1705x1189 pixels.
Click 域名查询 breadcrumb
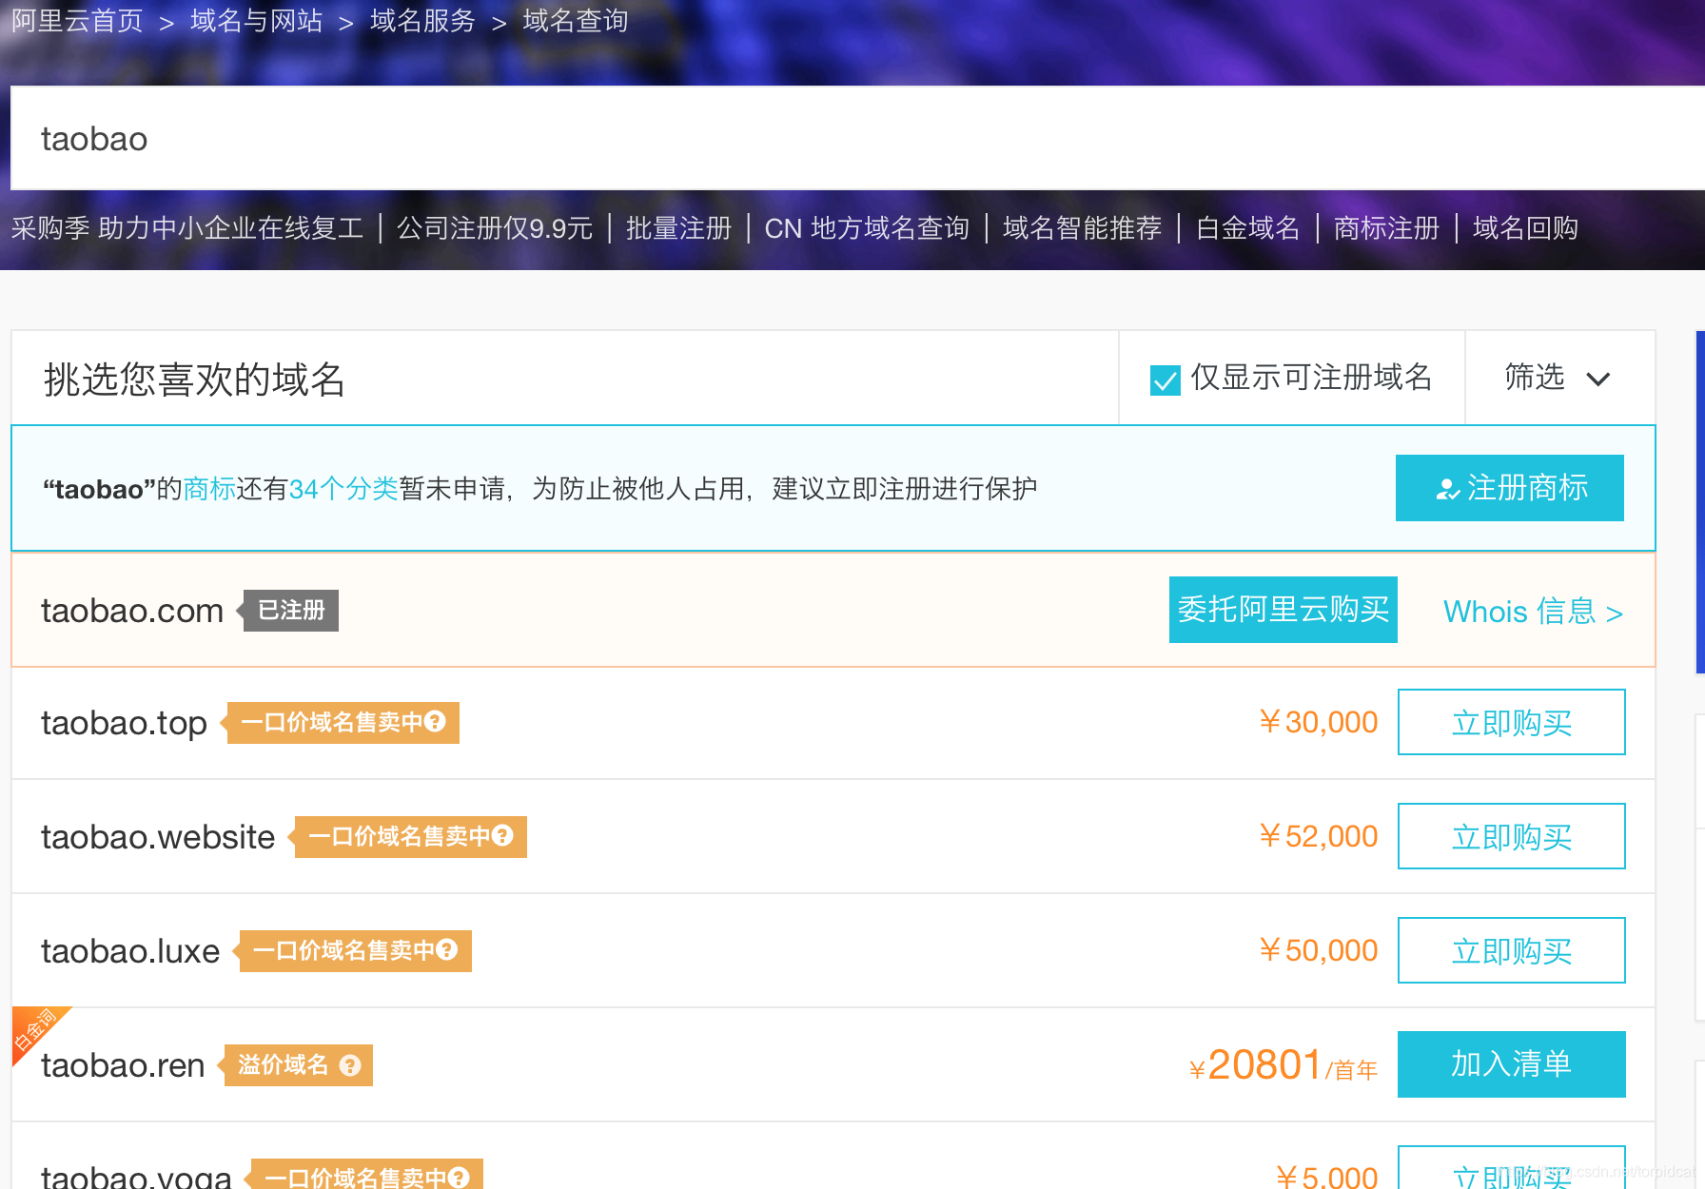pos(575,20)
